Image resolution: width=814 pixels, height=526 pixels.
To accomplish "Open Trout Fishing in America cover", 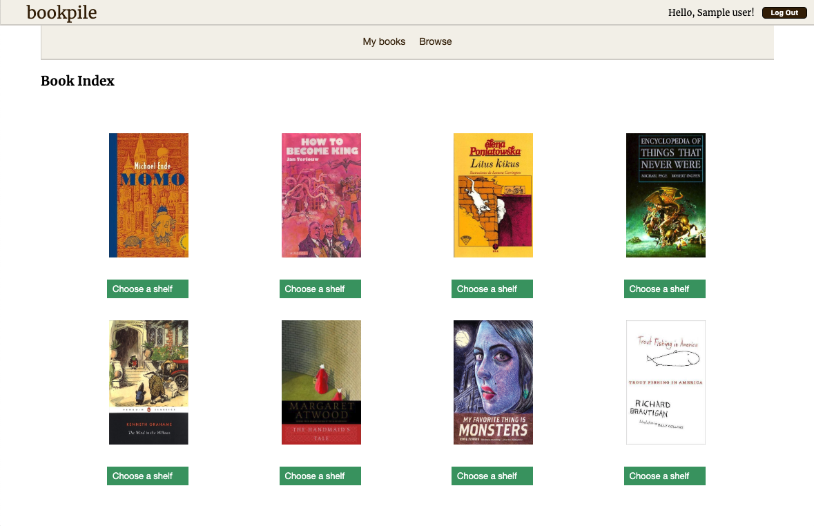I will [x=666, y=382].
